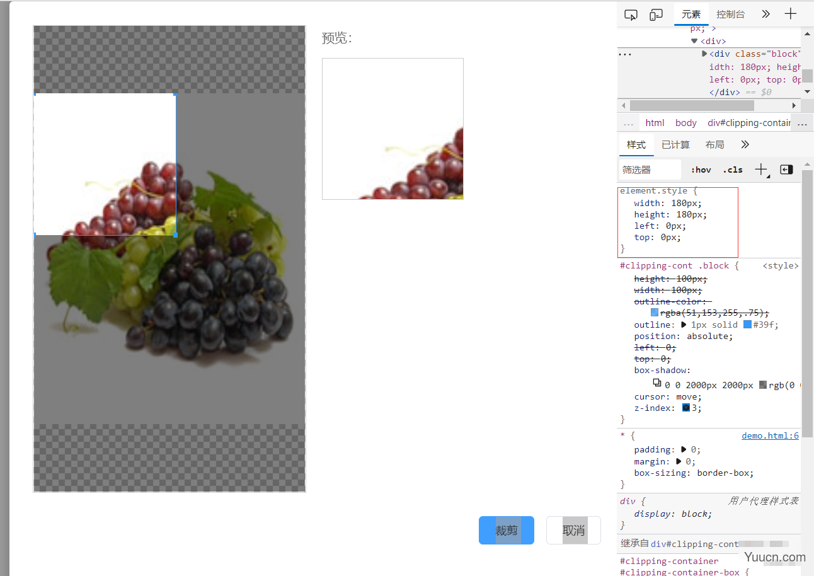This screenshot has width=814, height=576.
Task: Edit the cursor: move declaration
Action: pyautogui.click(x=668, y=396)
